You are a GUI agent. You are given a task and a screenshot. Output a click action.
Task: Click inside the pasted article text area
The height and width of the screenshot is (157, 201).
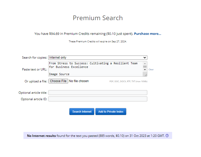[95, 69]
